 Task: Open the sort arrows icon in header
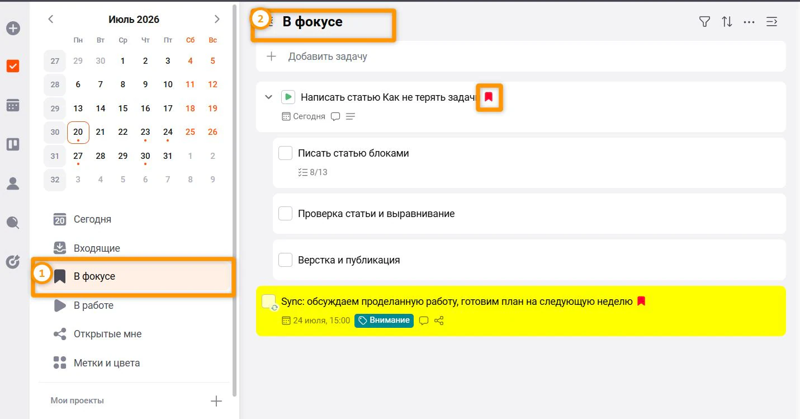[727, 22]
